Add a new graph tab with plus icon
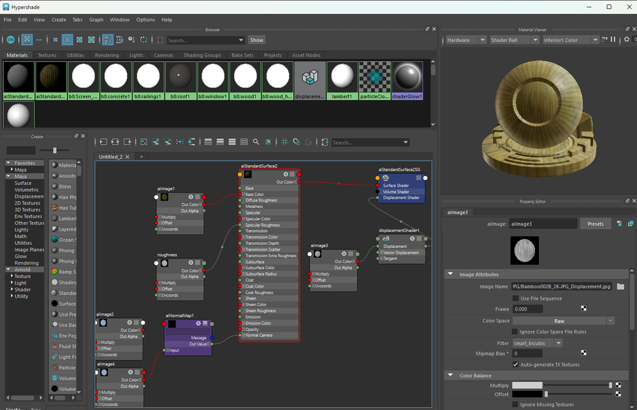637x410 pixels. tap(142, 156)
